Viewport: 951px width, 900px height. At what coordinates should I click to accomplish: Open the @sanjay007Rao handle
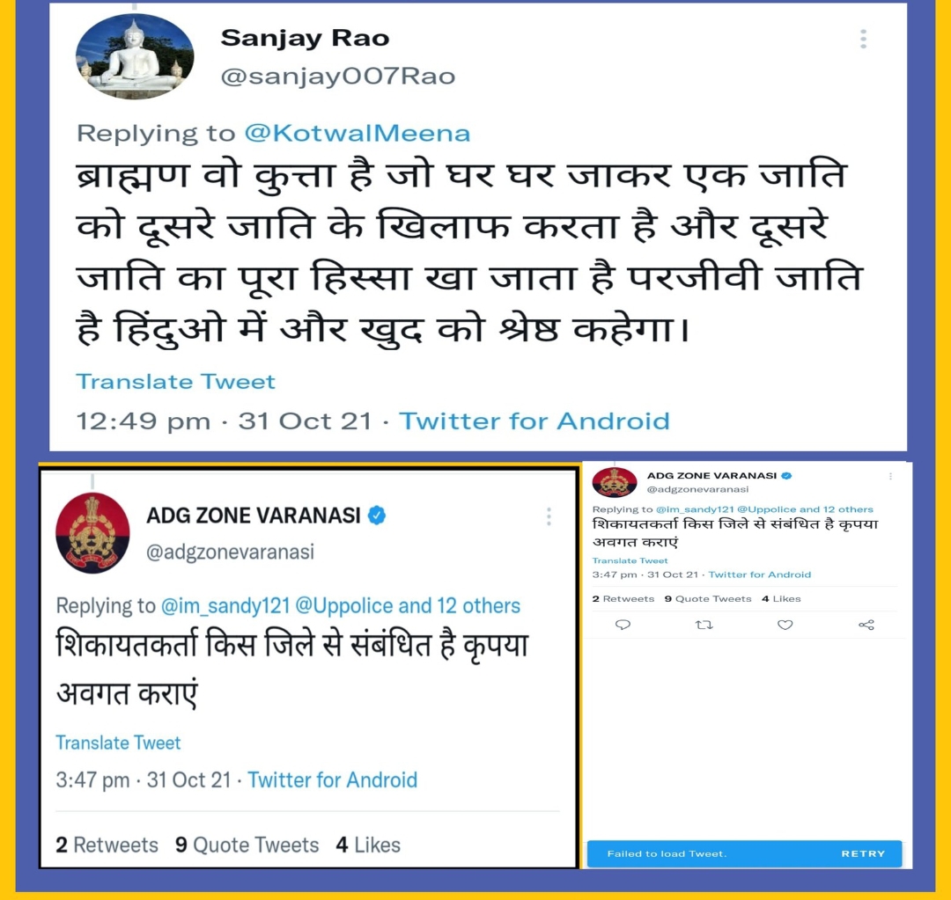(338, 77)
